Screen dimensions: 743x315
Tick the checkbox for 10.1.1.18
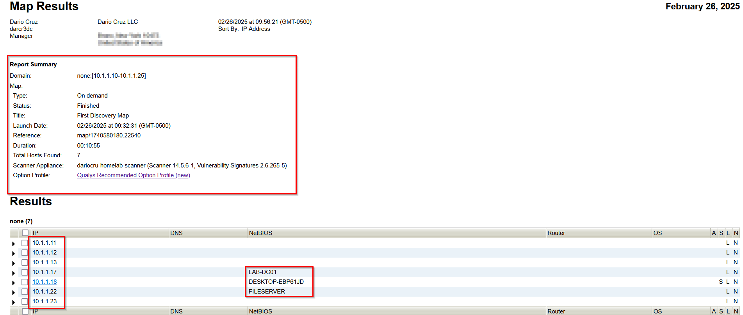point(25,282)
